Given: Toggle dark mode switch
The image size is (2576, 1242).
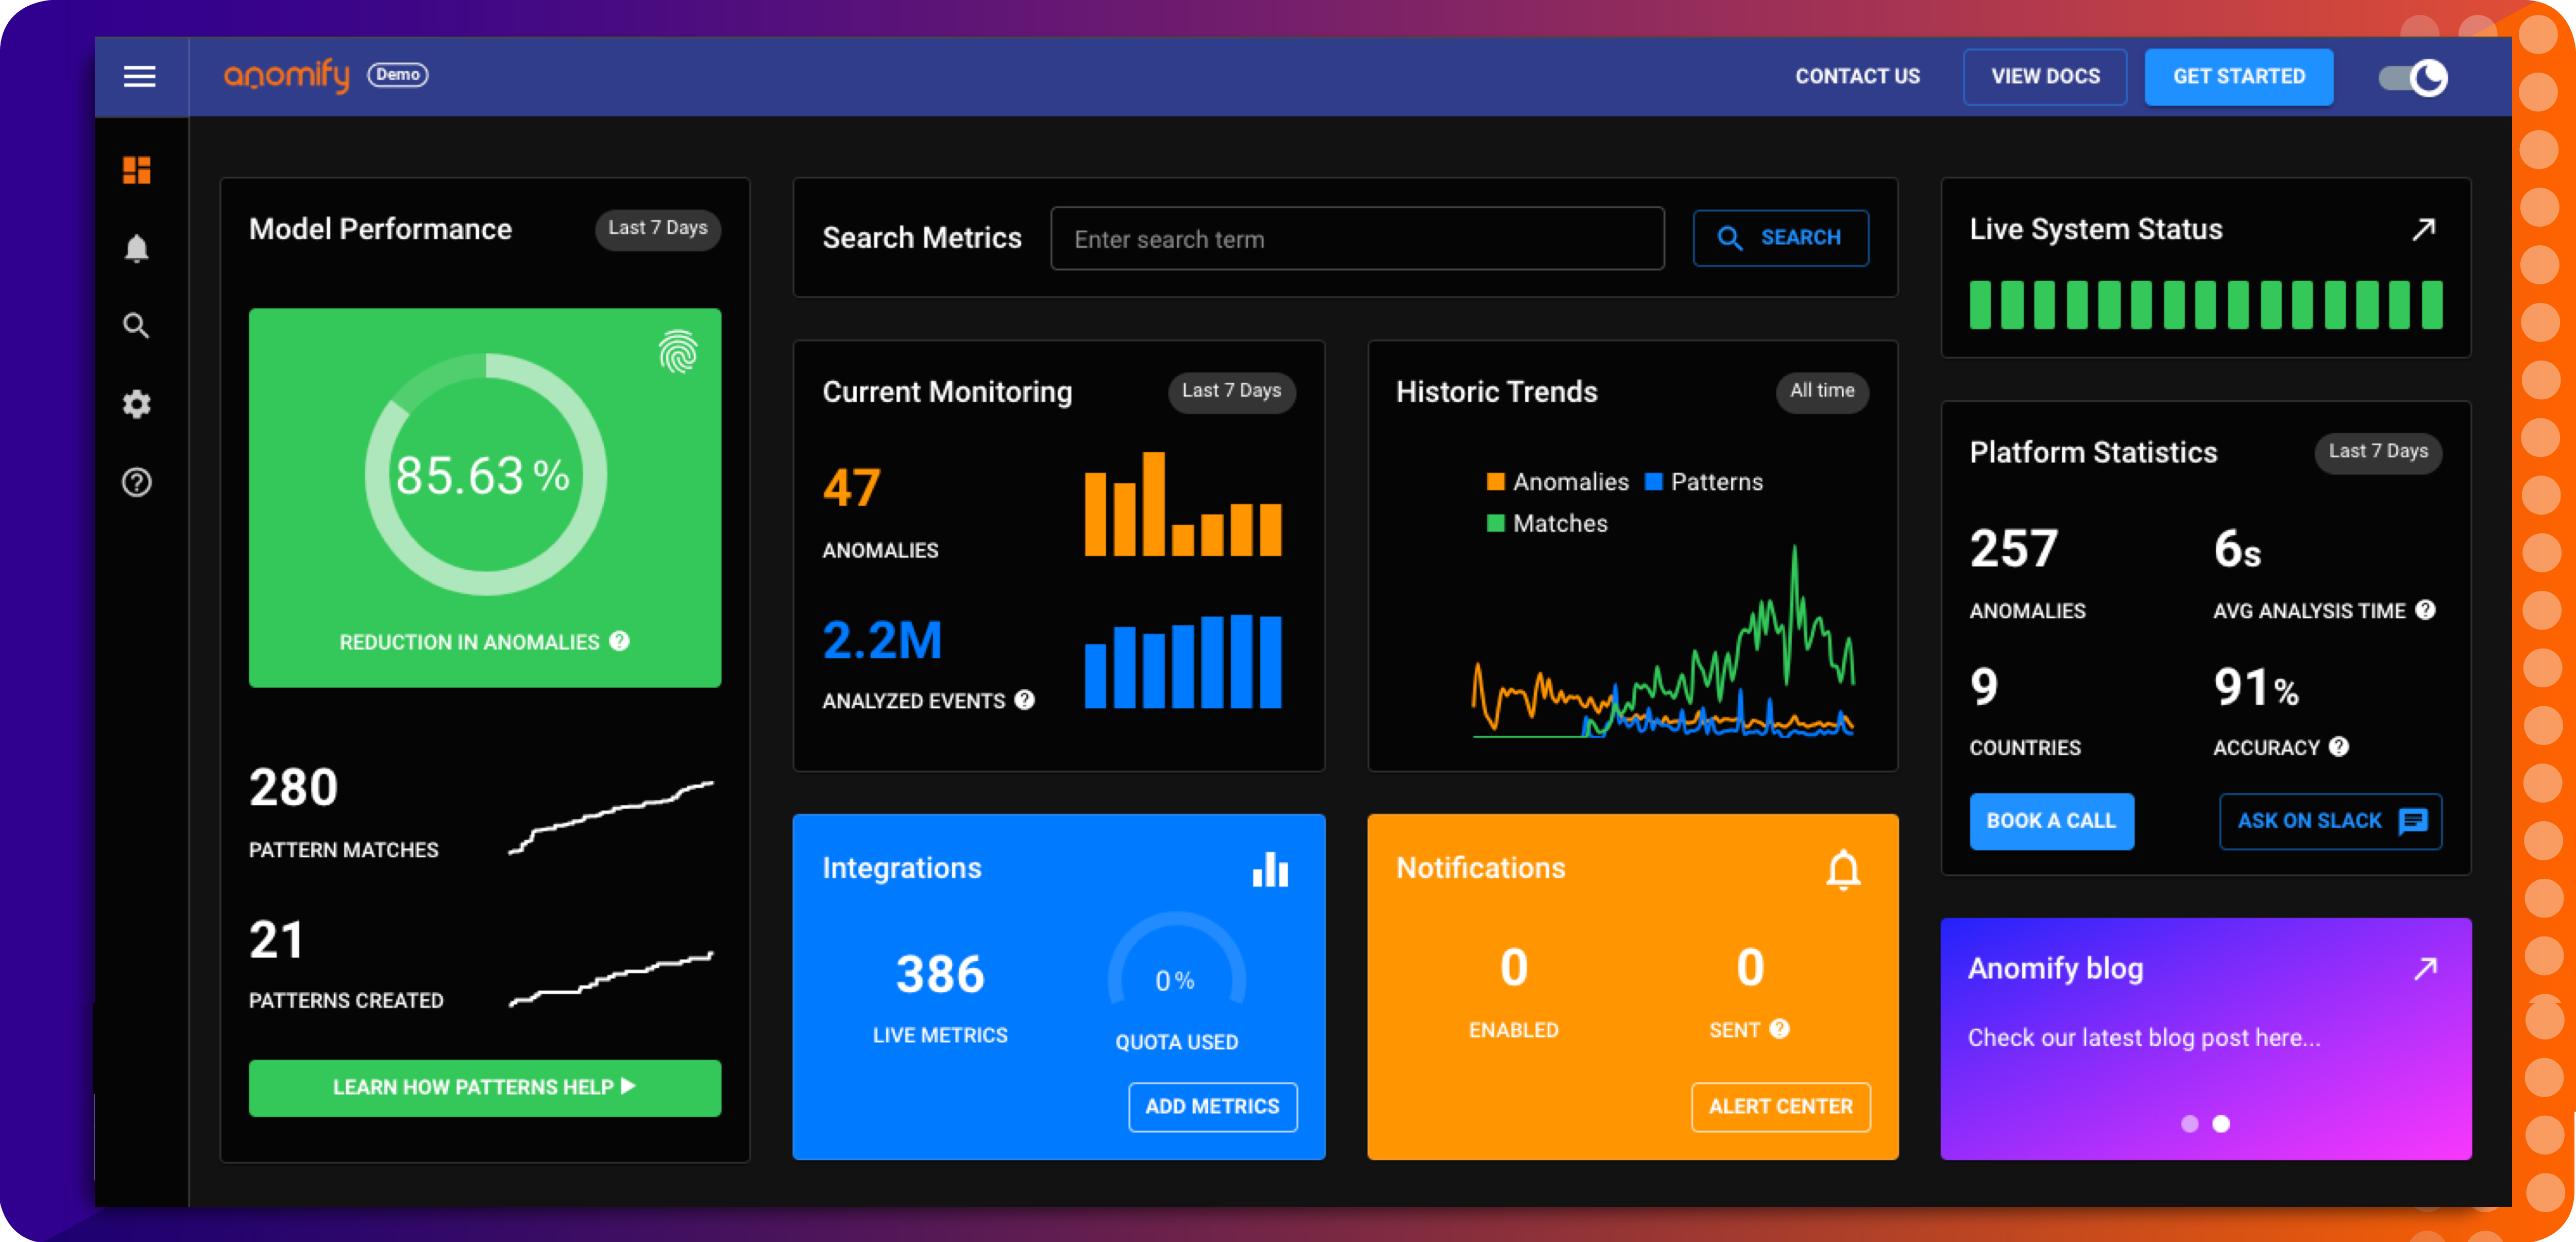Looking at the screenshot, I should pos(2413,77).
